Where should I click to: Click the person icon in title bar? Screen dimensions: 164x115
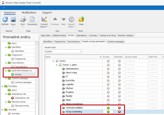3,3
